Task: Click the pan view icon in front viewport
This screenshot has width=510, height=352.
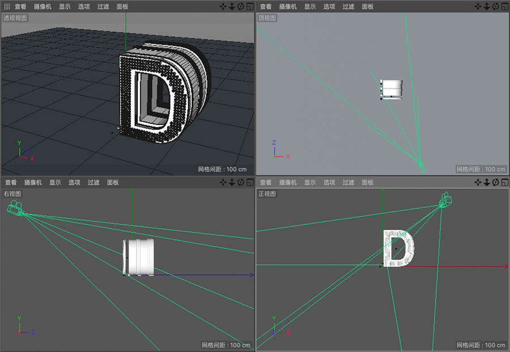Action: [479, 182]
